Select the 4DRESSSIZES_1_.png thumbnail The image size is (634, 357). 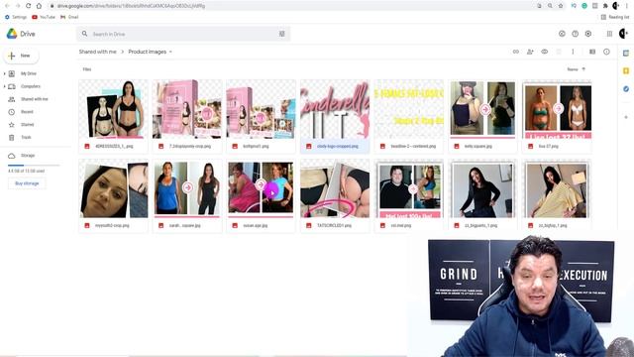[x=113, y=117]
